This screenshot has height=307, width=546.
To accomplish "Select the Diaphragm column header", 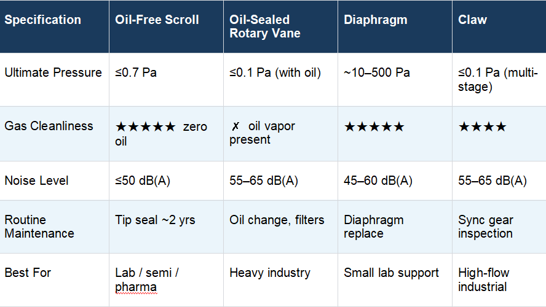I will 395,27.
